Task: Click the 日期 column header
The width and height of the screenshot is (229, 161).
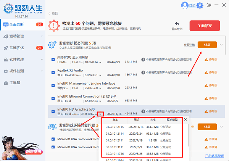Action: [136, 120]
